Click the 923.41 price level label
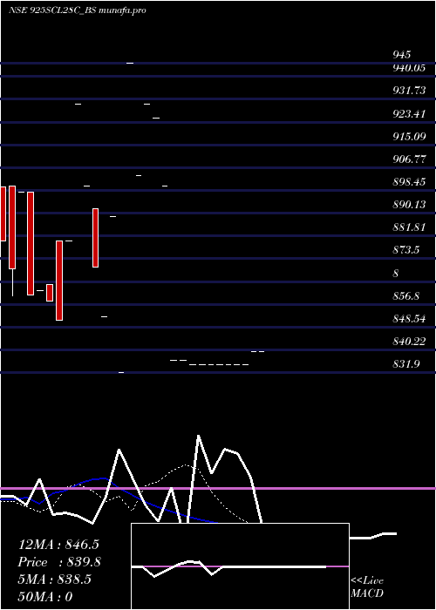 pos(409,114)
